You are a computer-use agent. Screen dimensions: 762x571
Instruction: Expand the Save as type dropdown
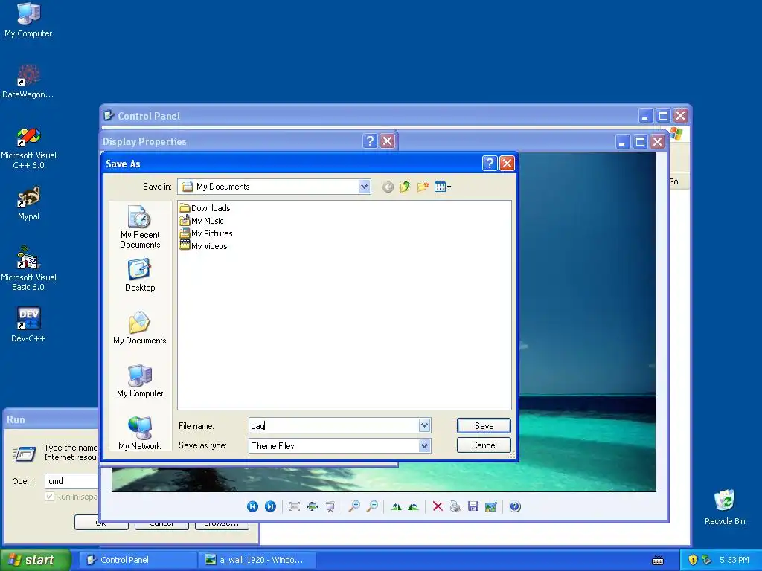click(x=424, y=445)
